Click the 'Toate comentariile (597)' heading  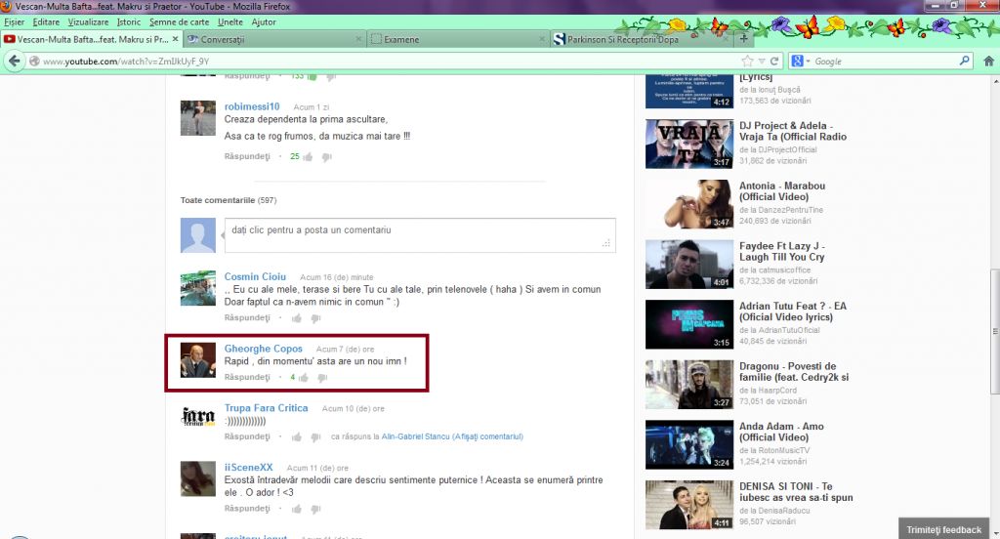[x=229, y=200]
